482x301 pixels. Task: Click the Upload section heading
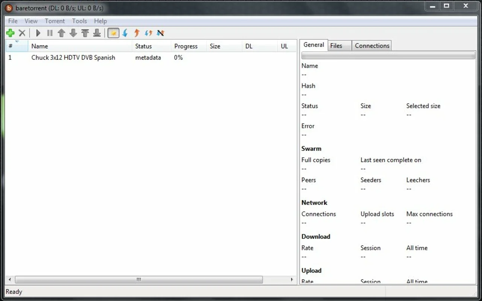pos(312,270)
